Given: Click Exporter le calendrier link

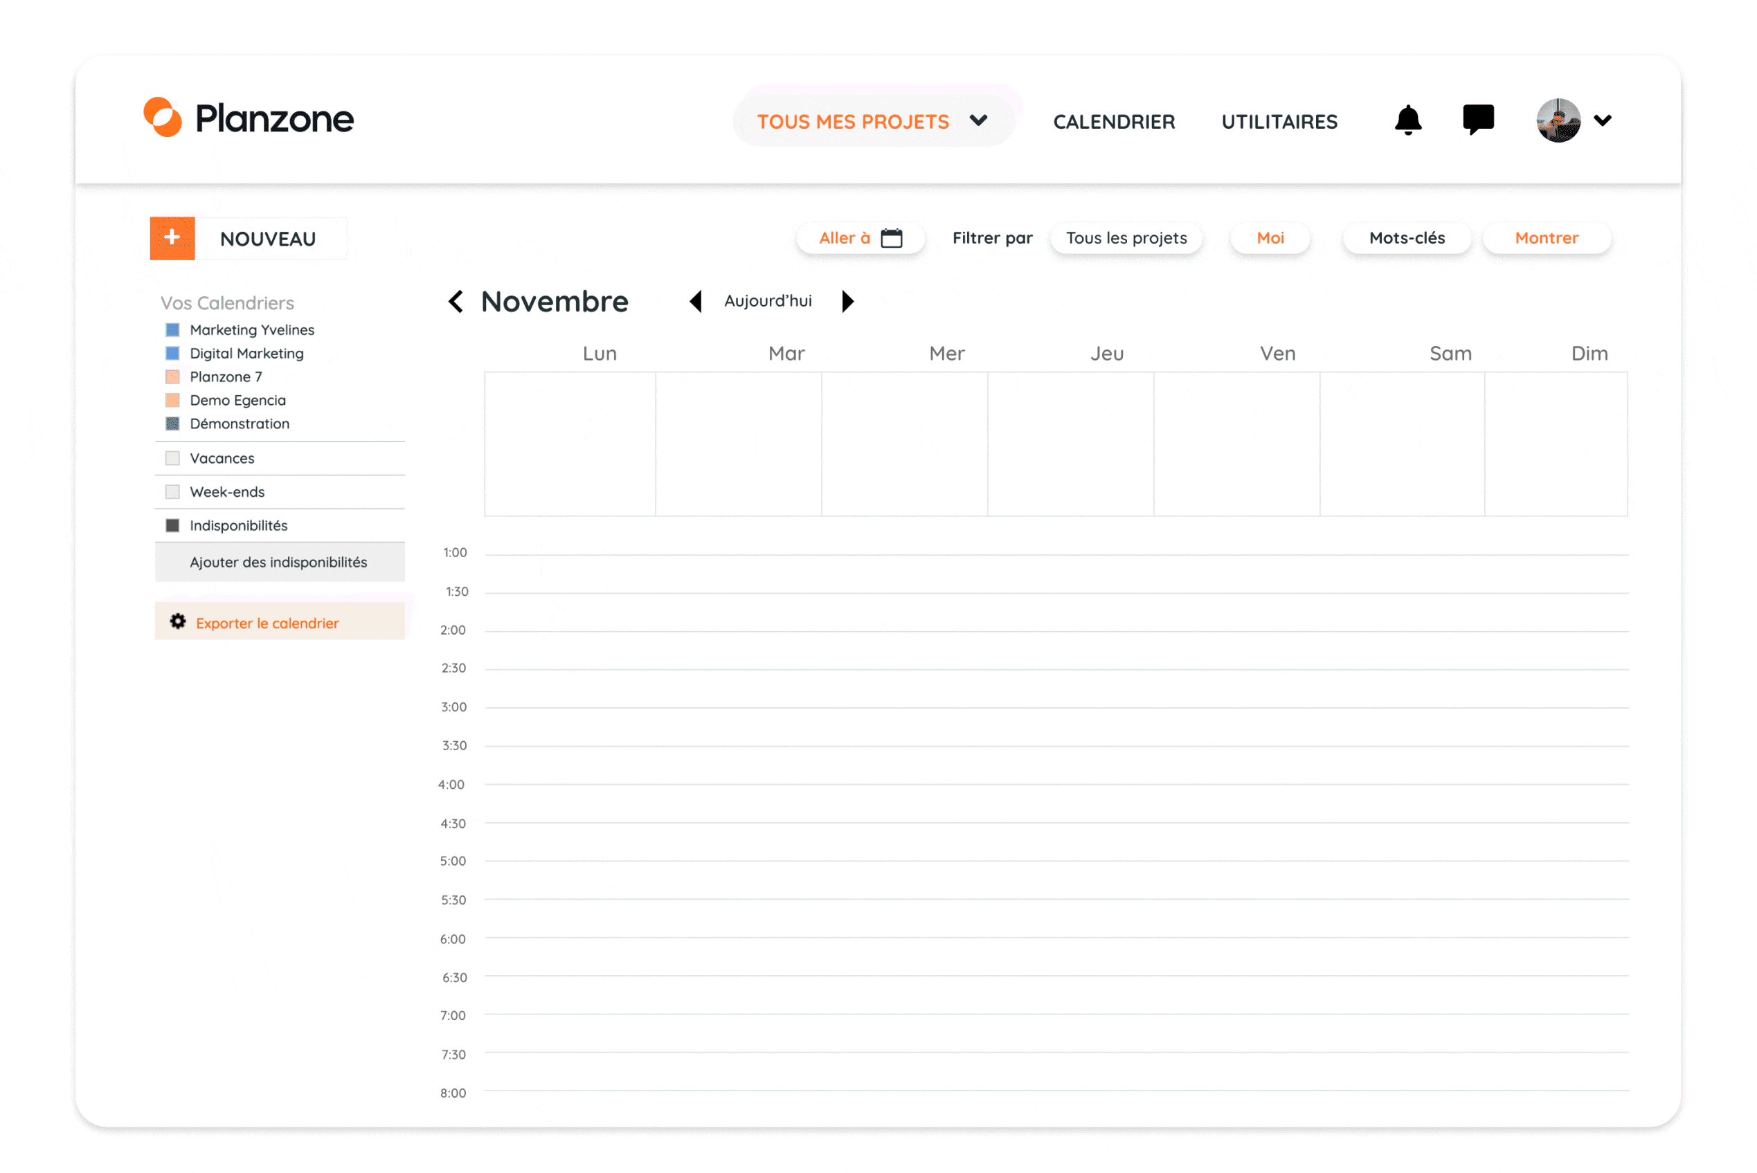Looking at the screenshot, I should tap(267, 623).
